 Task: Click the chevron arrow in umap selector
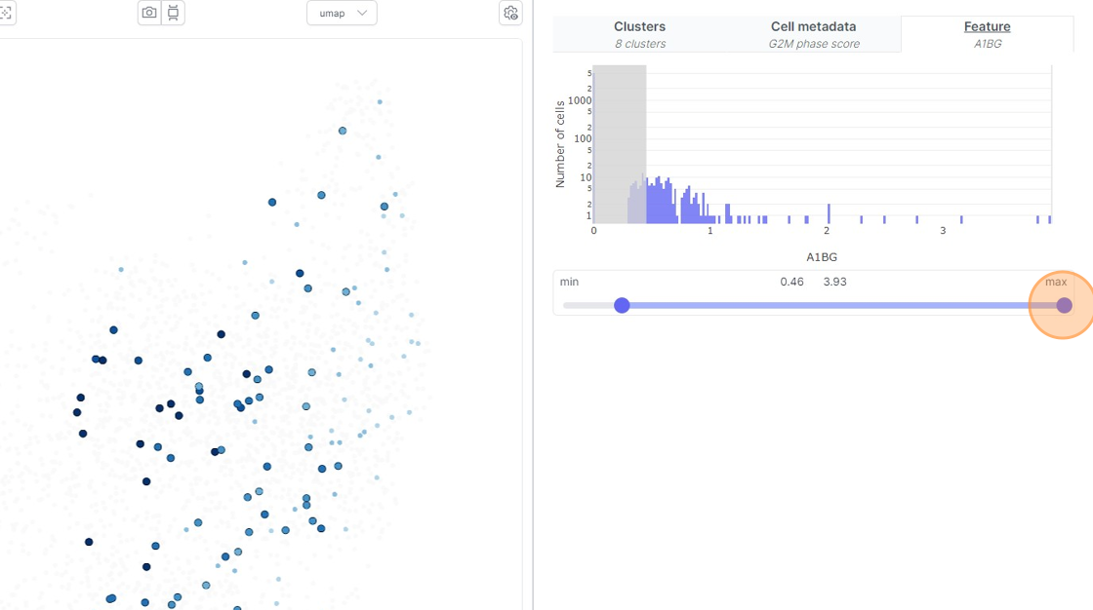[362, 13]
